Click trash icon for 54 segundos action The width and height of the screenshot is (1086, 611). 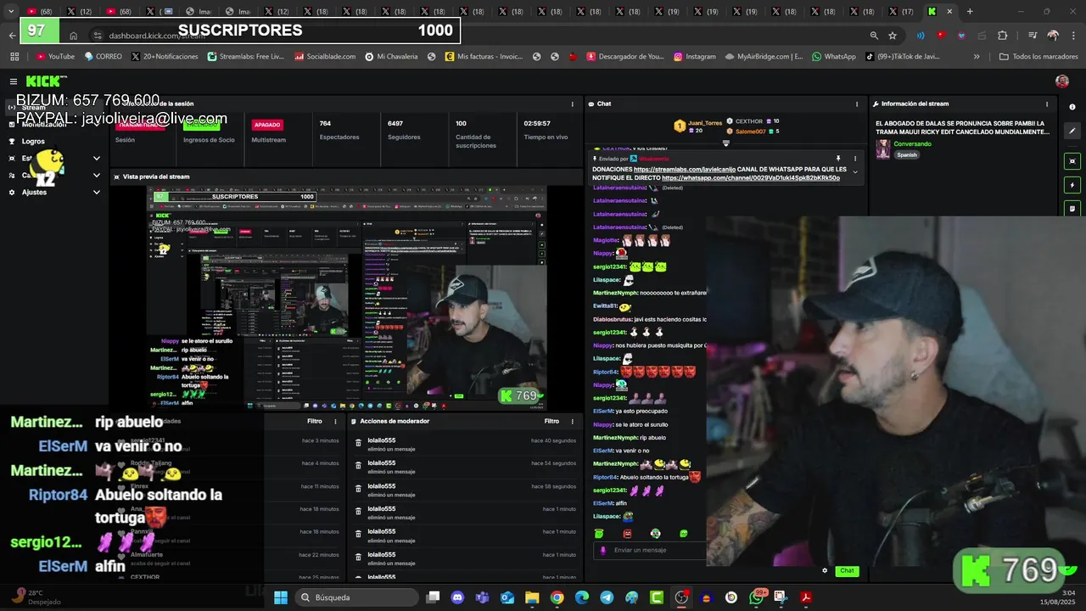pyautogui.click(x=358, y=464)
